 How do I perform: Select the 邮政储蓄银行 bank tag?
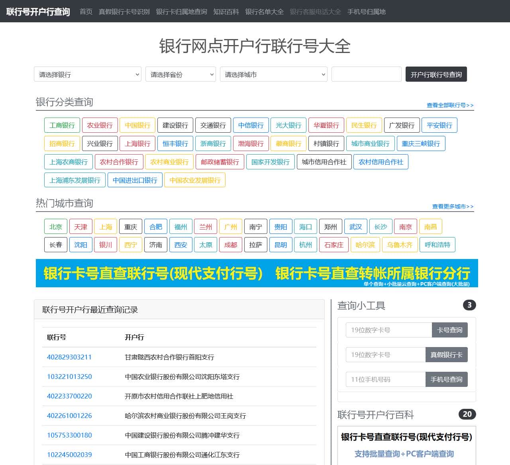click(x=220, y=162)
